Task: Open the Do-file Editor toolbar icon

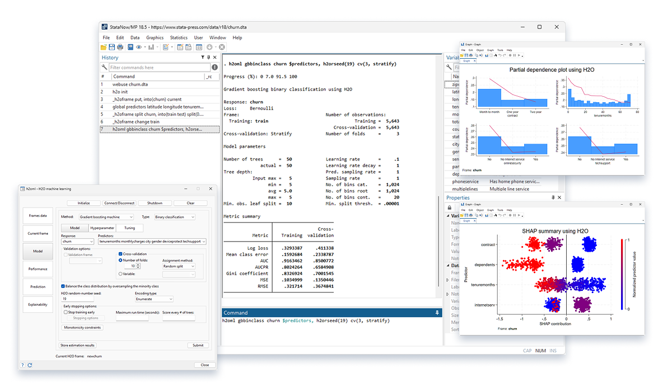Action: point(166,47)
